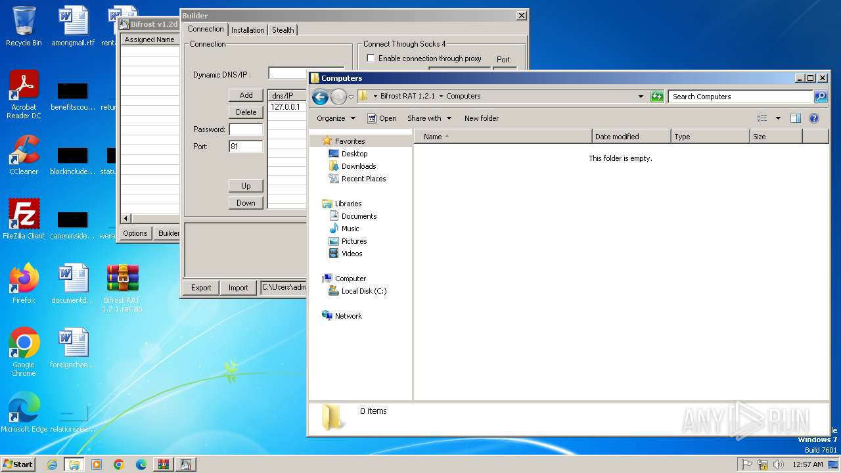Change the view layout icon in Explorer
Image resolution: width=841 pixels, height=473 pixels.
click(x=762, y=118)
